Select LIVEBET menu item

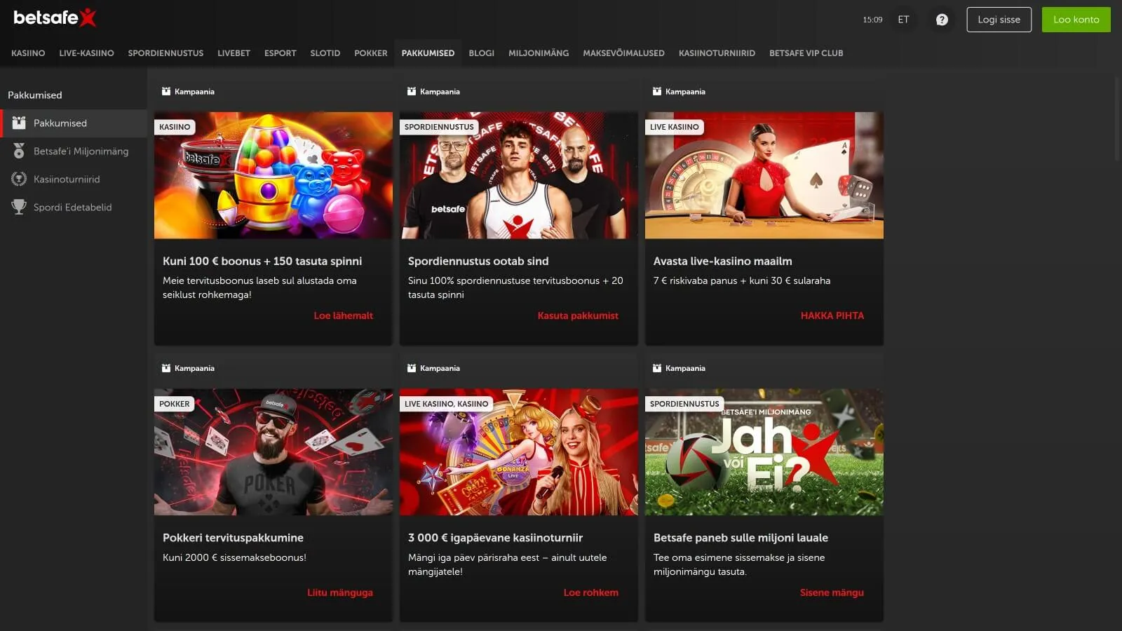[x=234, y=53]
